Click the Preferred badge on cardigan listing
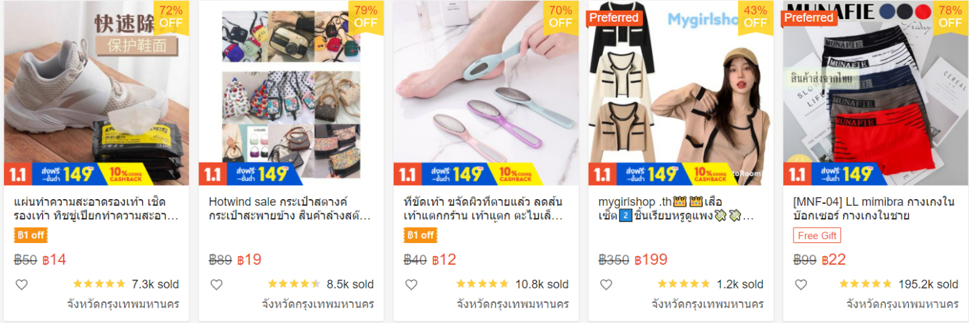 613,18
